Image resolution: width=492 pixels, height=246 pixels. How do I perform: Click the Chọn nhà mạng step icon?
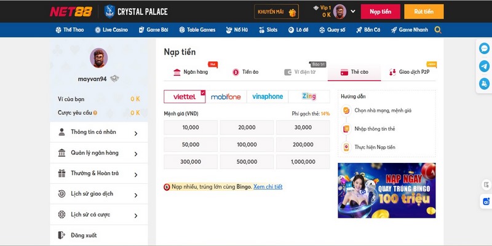click(346, 111)
